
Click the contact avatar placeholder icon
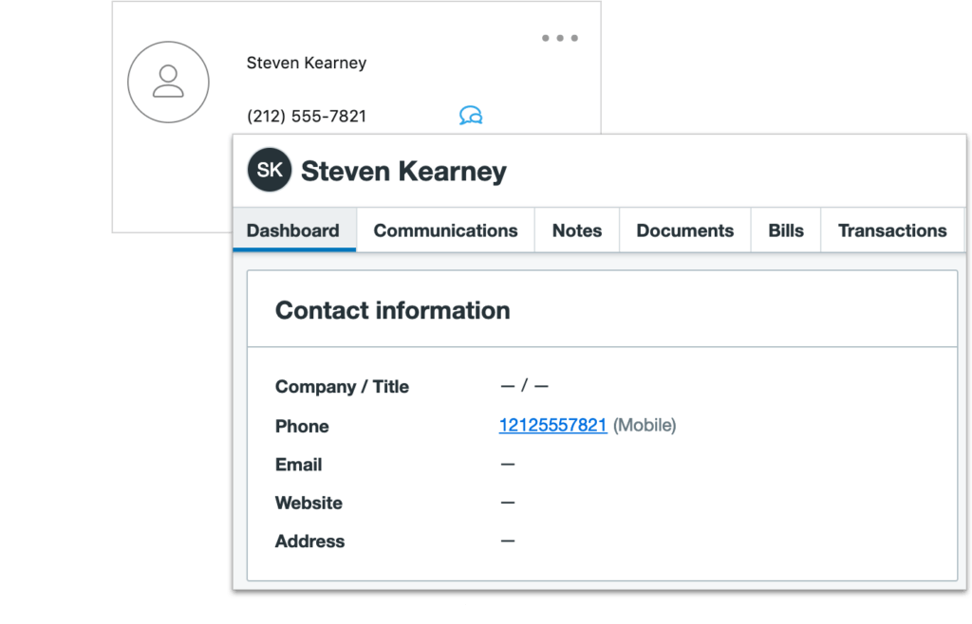click(x=168, y=82)
